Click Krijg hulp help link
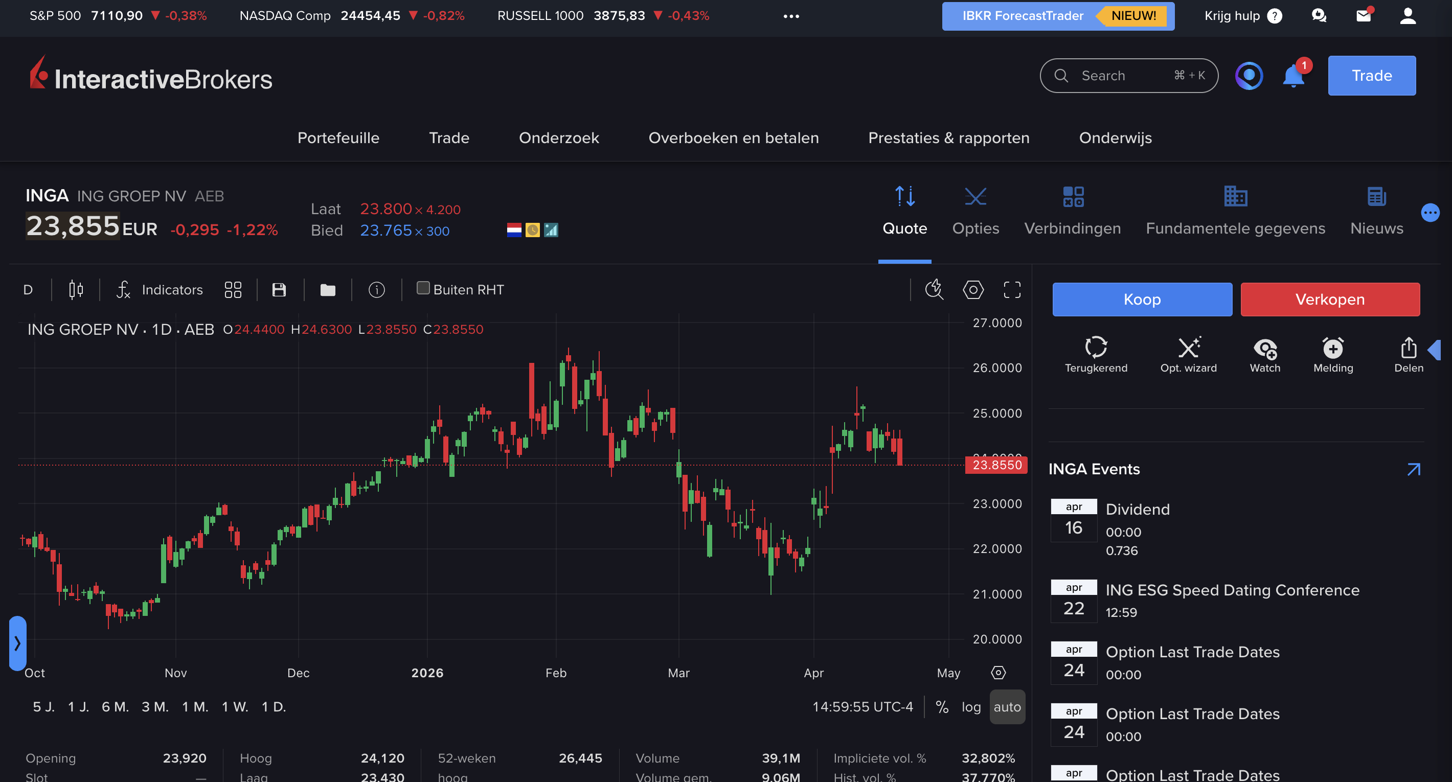The height and width of the screenshot is (782, 1452). click(x=1243, y=16)
